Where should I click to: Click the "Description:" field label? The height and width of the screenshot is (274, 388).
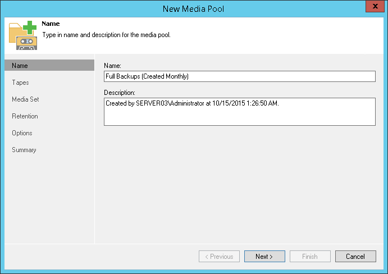click(120, 92)
